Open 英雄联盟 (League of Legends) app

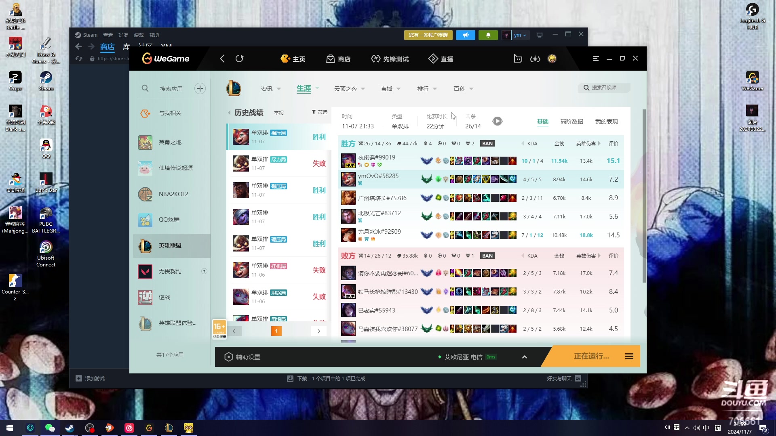coord(169,245)
